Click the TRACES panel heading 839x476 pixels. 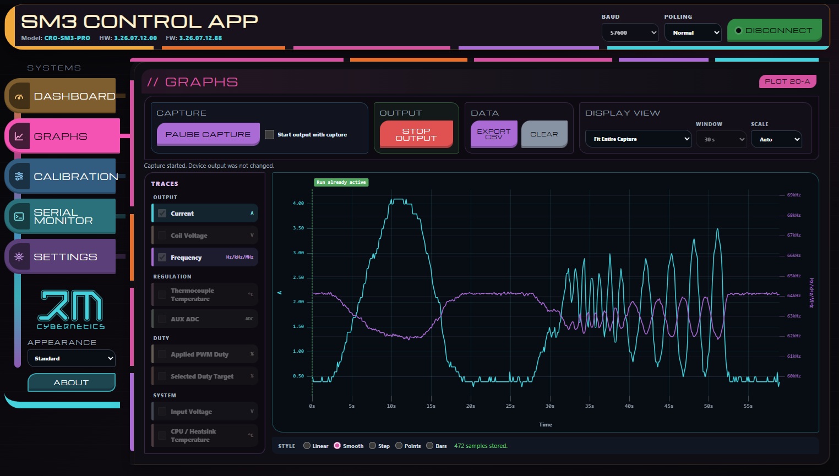[x=165, y=184]
